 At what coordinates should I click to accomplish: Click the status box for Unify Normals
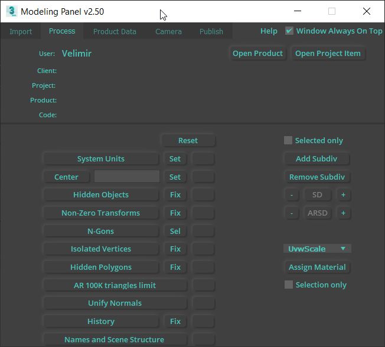tap(203, 303)
